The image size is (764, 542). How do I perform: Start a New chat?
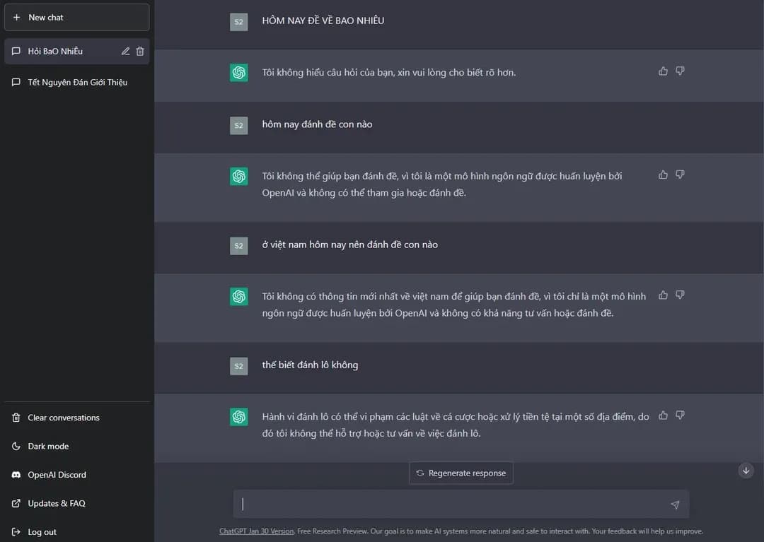[76, 17]
